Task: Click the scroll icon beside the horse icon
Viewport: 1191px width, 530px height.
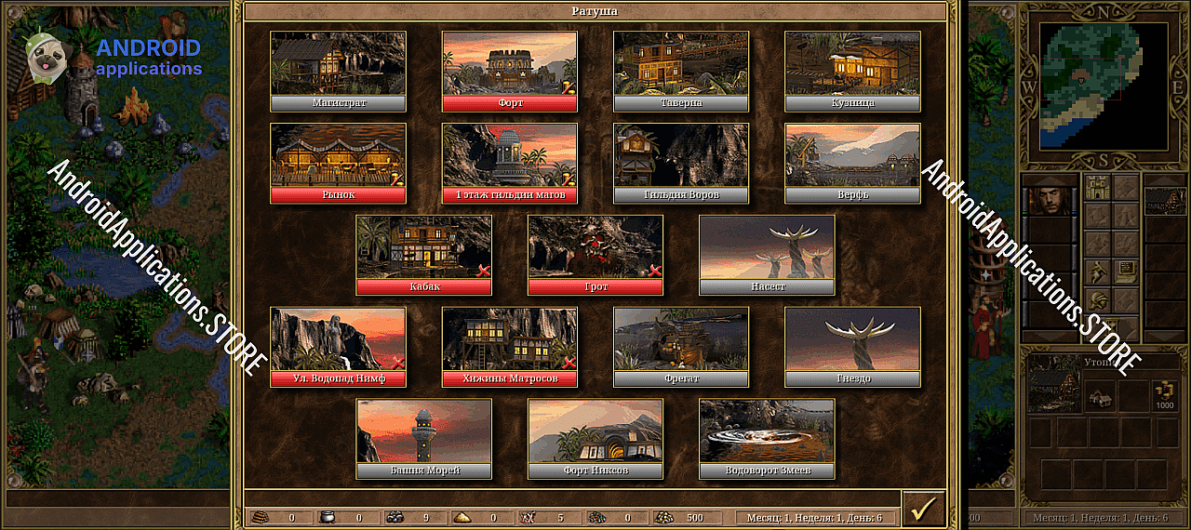Action: [1127, 272]
